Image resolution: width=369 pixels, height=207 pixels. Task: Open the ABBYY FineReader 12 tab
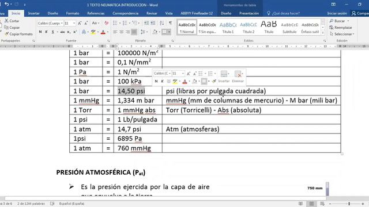197,13
